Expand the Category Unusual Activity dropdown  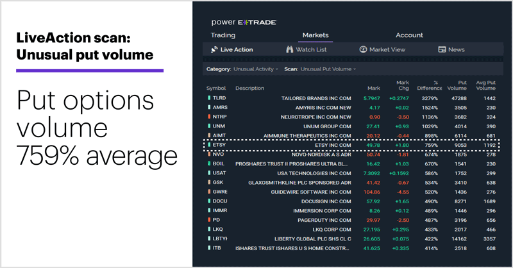click(x=256, y=69)
